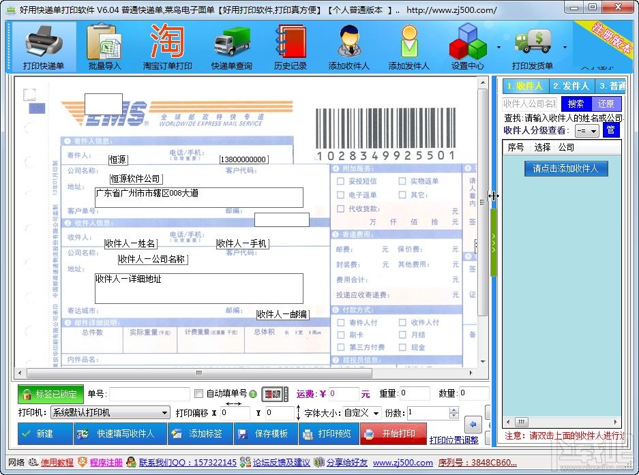
Task: Increase the 份数 copies spinner
Action: pos(454,410)
